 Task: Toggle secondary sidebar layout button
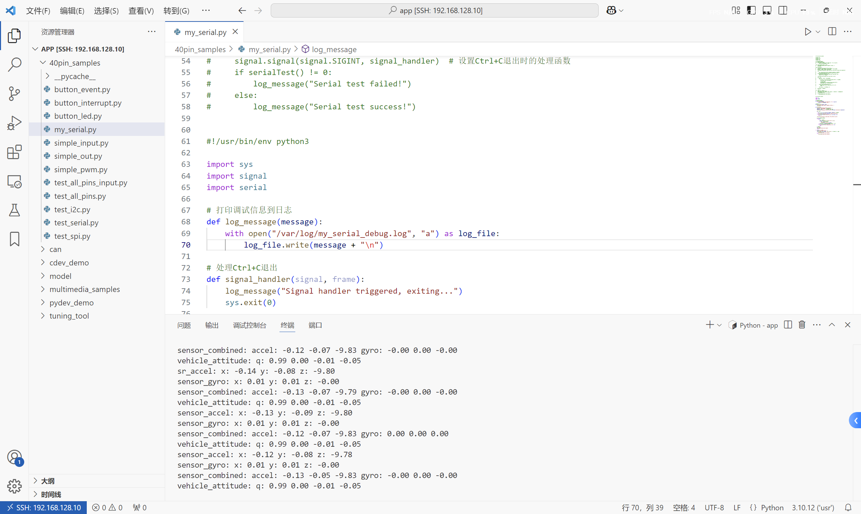point(782,10)
